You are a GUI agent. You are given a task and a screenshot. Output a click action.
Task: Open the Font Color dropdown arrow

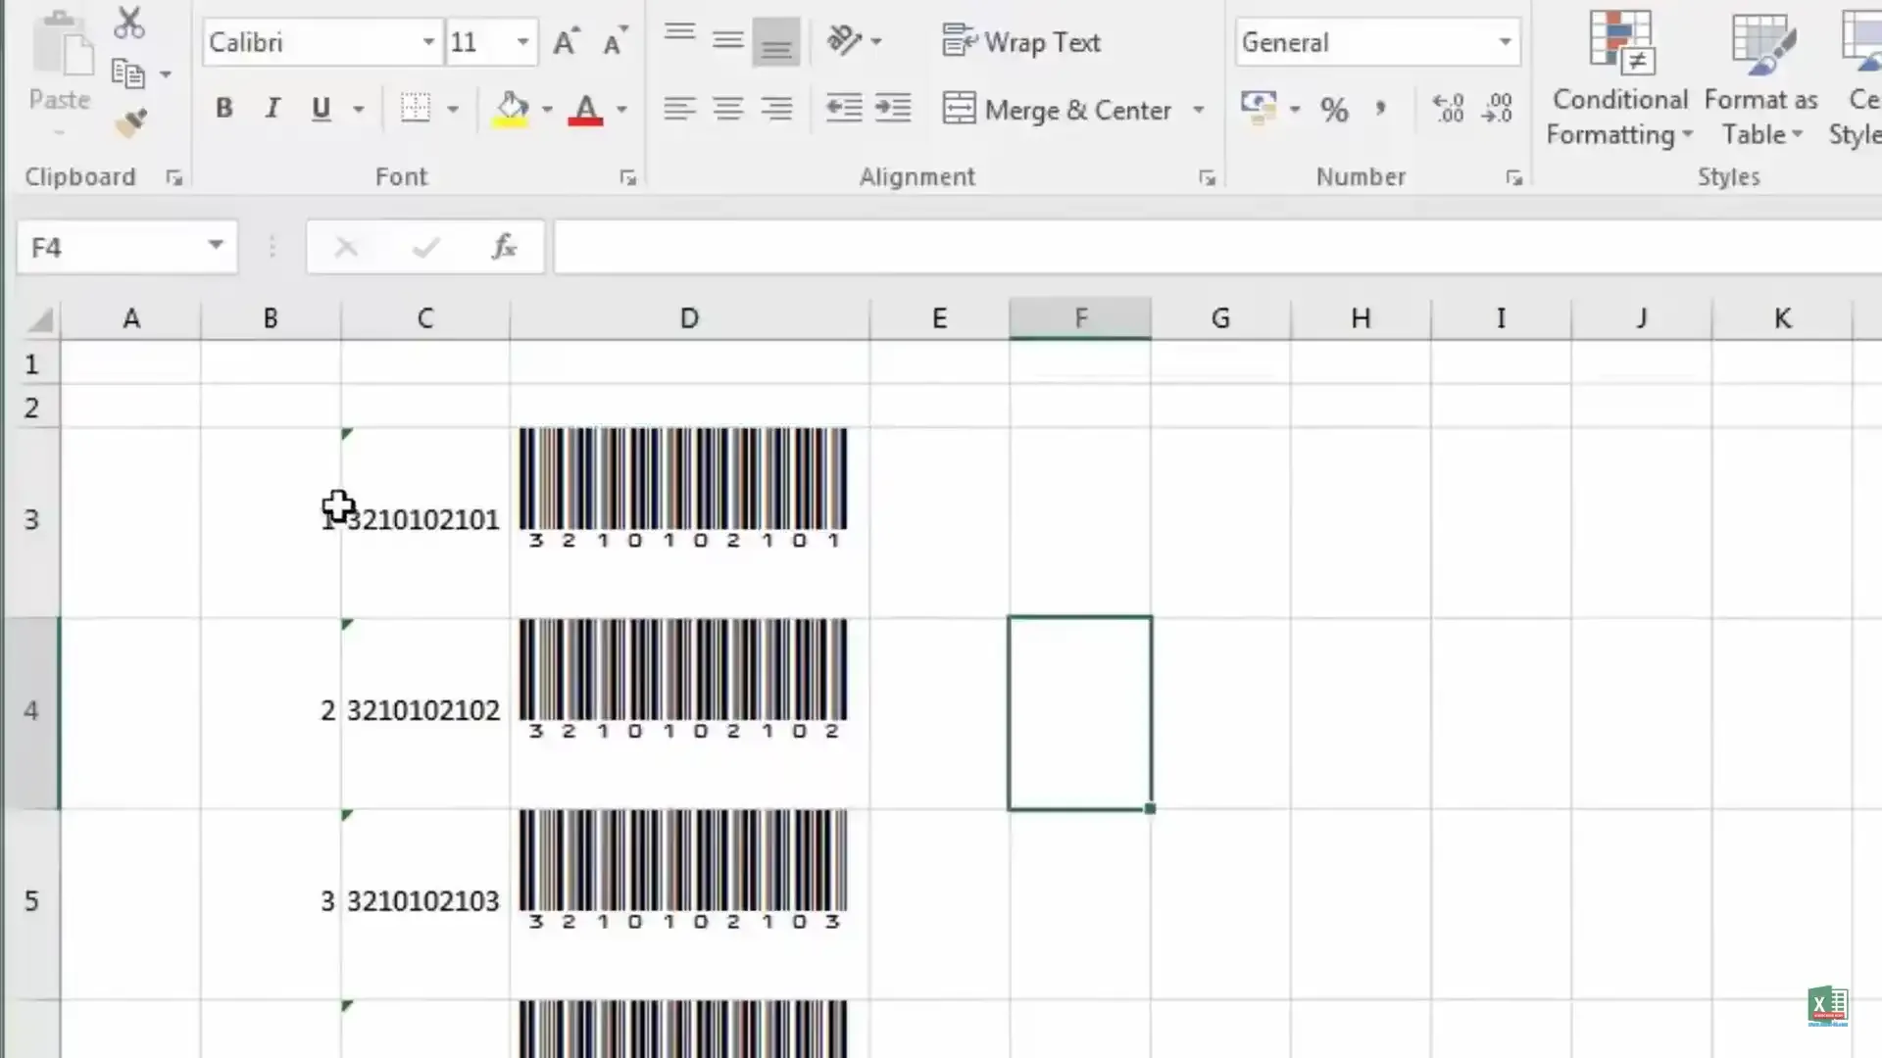[x=621, y=109]
